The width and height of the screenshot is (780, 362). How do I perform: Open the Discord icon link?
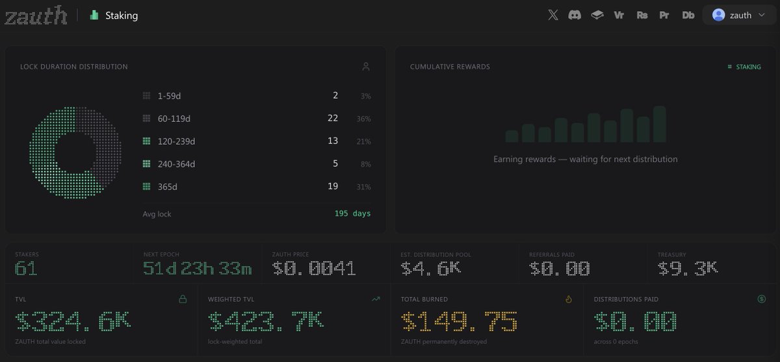click(575, 15)
